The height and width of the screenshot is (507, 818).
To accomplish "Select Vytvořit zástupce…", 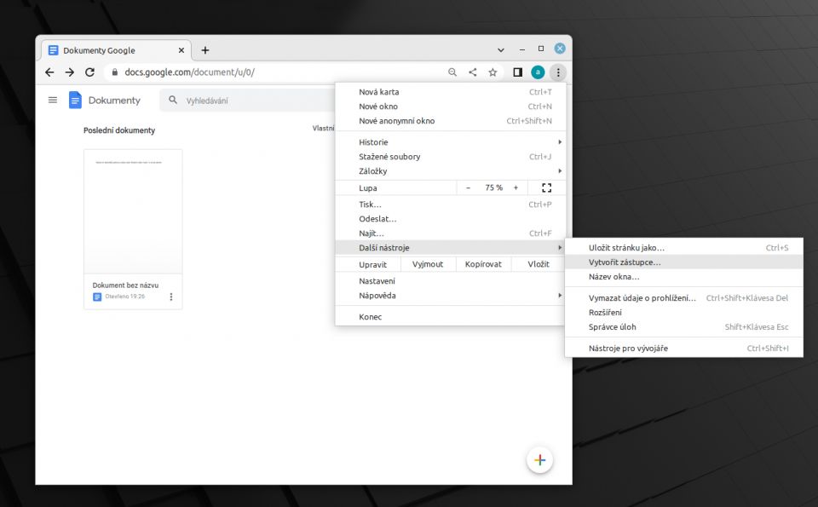I will [684, 262].
